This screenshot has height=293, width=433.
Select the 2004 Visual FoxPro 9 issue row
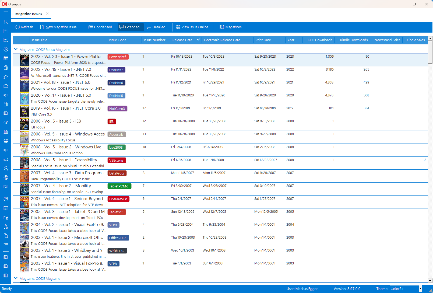(220, 228)
